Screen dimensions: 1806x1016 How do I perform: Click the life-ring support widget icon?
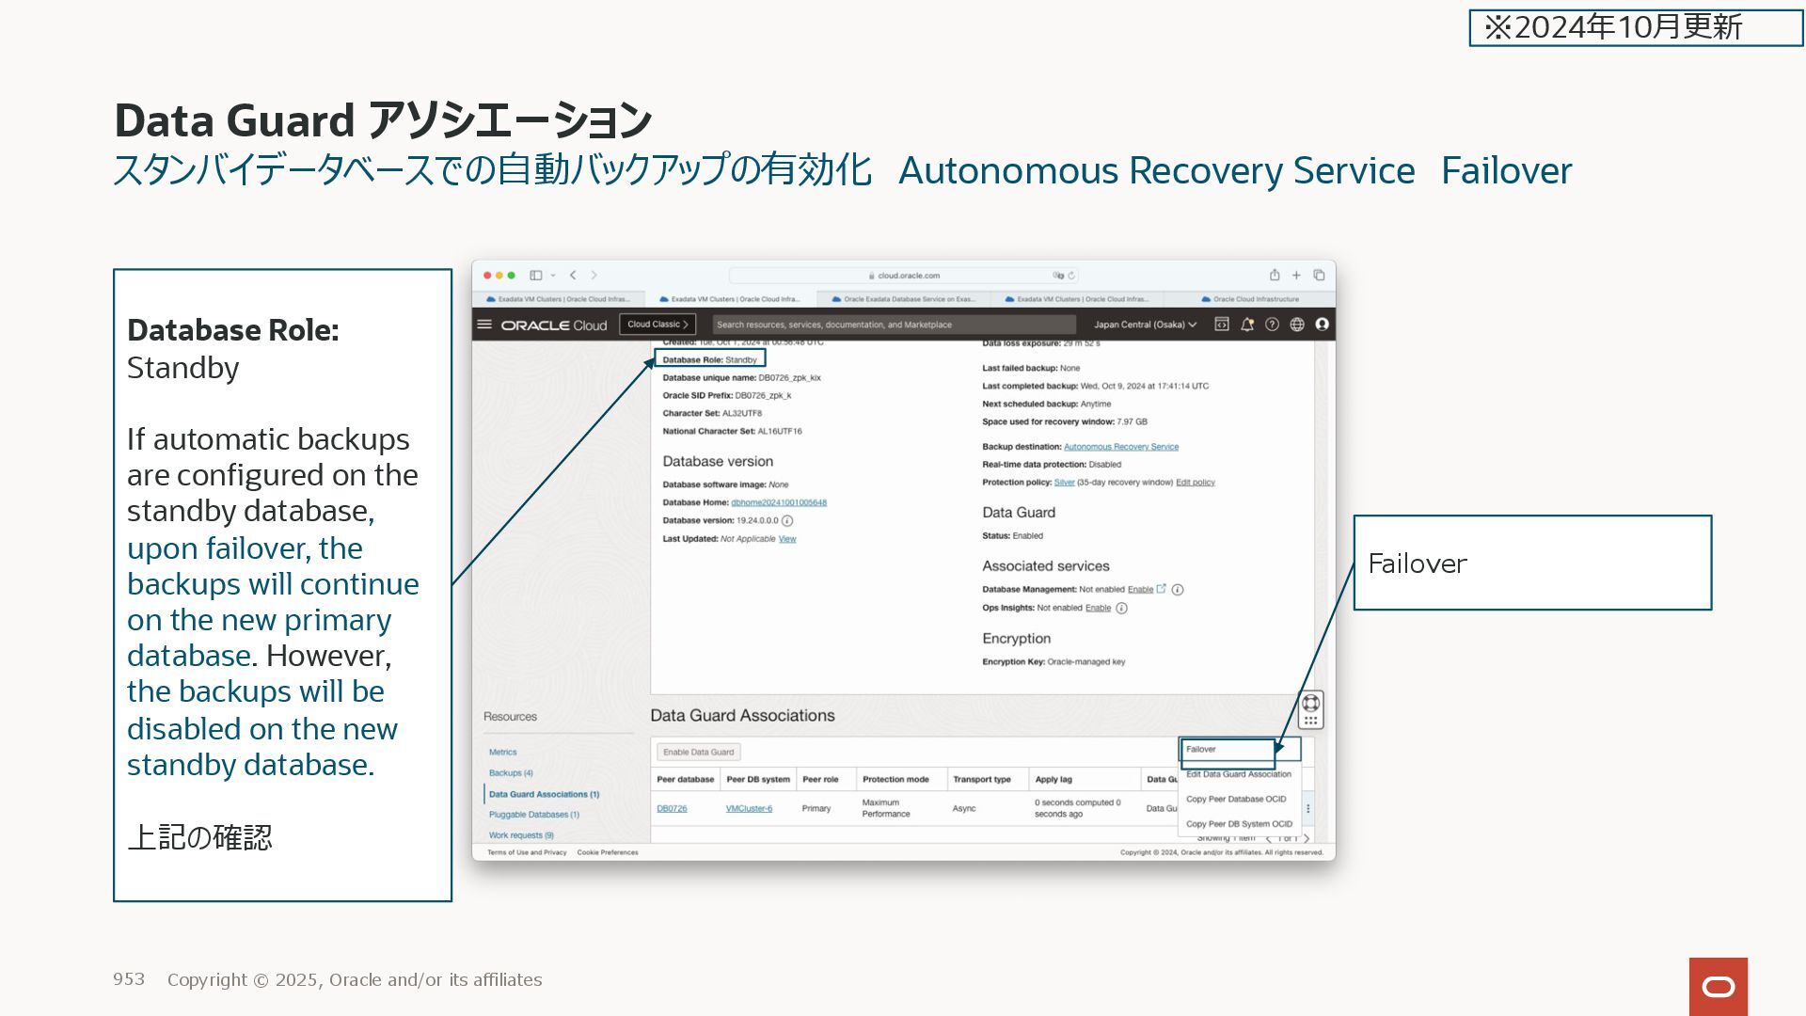1310,704
